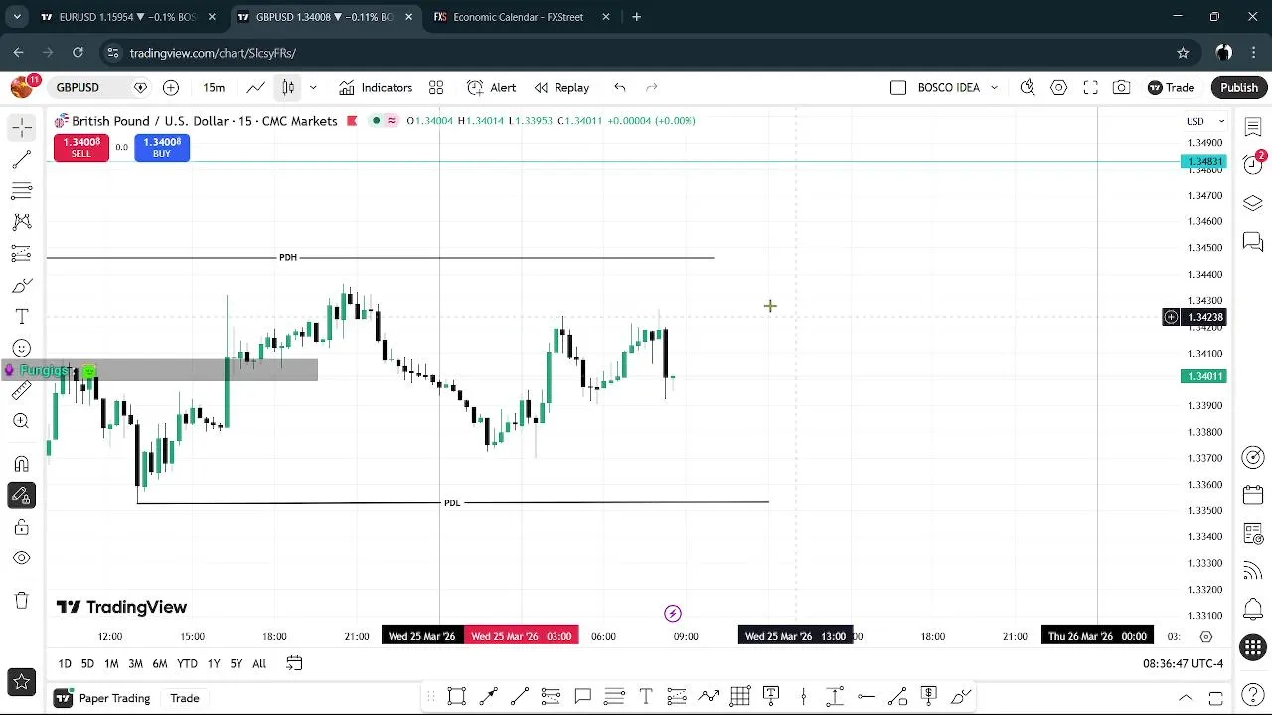Screen dimensions: 1272x715
Task: Click the trash remove objects icon
Action: pyautogui.click(x=22, y=600)
